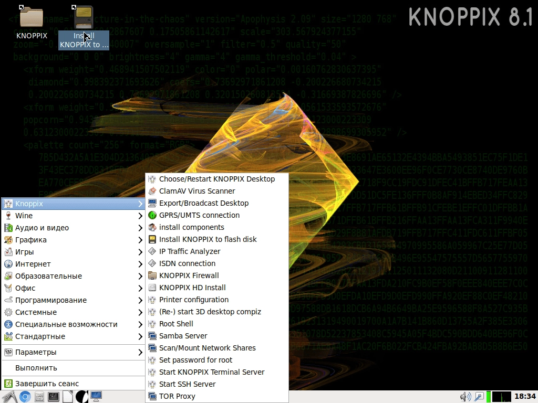Image resolution: width=538 pixels, height=403 pixels.
Task: Launch the terminal from the taskbar
Action: (54, 397)
